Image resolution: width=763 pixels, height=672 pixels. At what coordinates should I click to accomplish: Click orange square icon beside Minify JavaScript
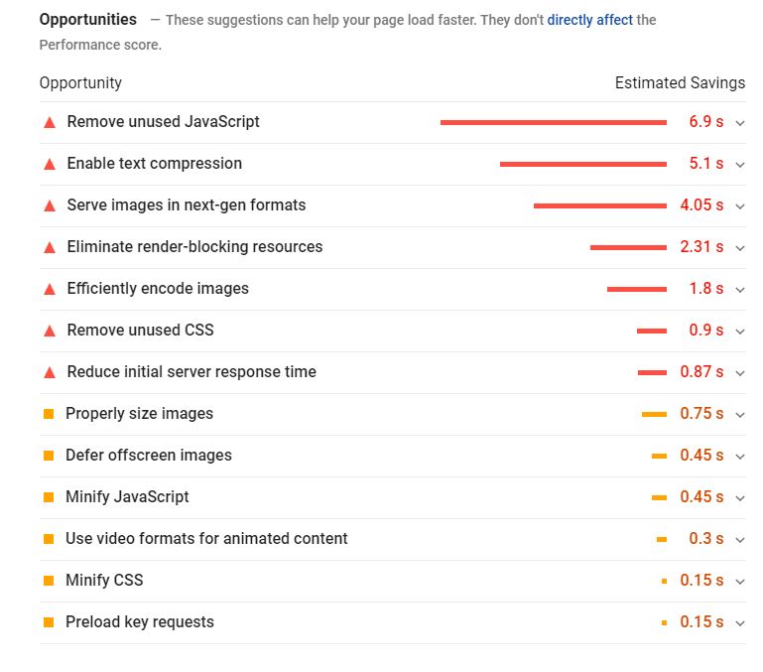pyautogui.click(x=49, y=497)
